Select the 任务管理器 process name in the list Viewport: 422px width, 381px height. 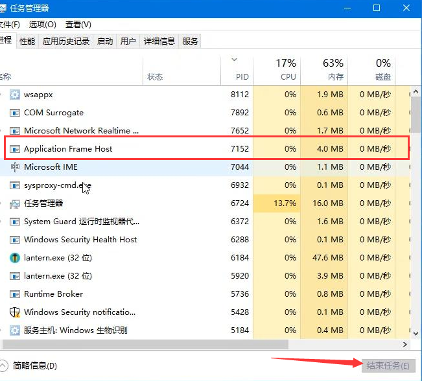coord(43,203)
